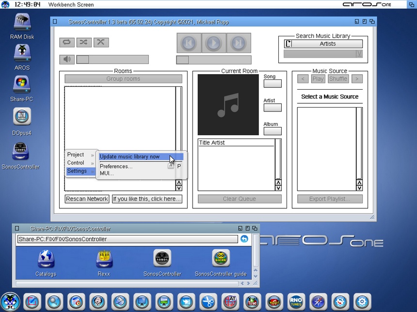This screenshot has width=417, height=312.
Task: Skip to the next track
Action: (x=238, y=43)
